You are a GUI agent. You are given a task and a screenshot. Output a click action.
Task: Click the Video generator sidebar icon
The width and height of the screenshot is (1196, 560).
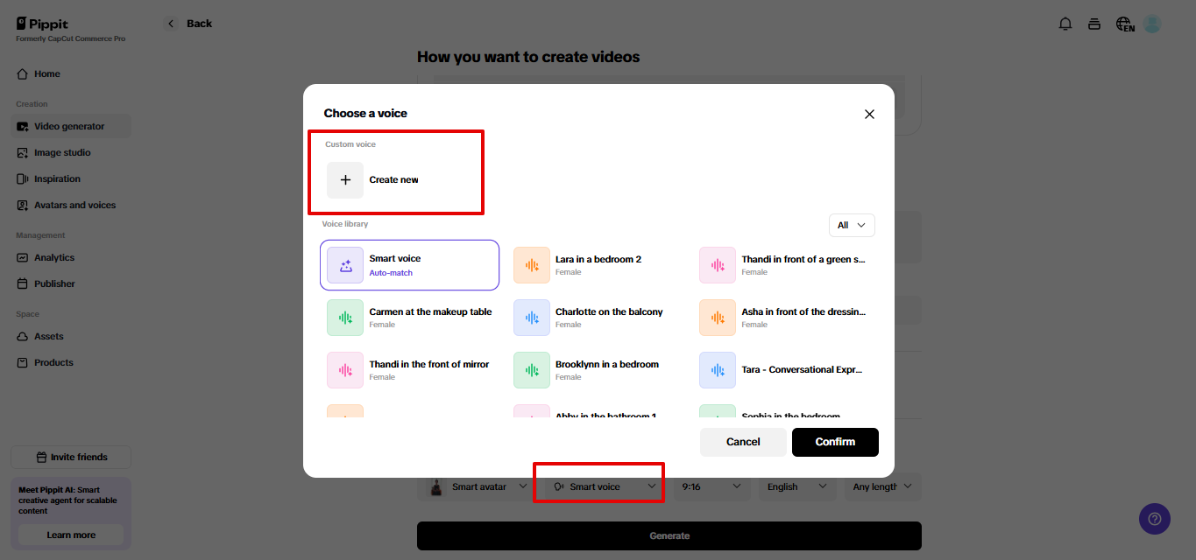coord(23,126)
